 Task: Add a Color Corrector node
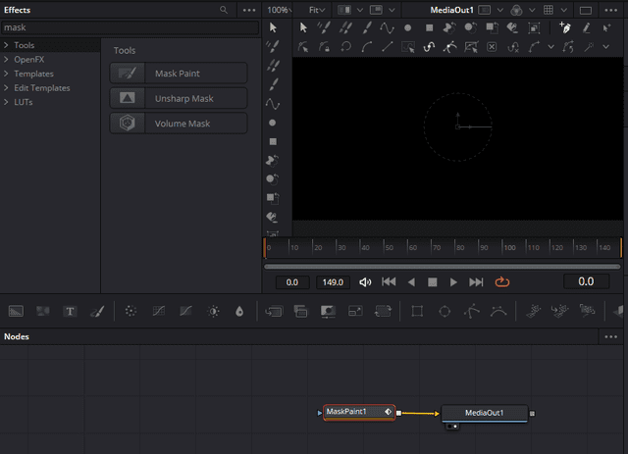pyautogui.click(x=131, y=311)
